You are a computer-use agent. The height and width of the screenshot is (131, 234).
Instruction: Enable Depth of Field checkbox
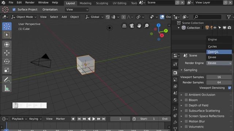tap(186, 105)
